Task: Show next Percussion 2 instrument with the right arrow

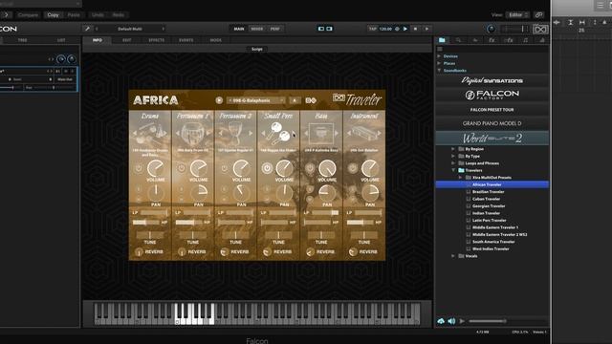Action: pyautogui.click(x=251, y=133)
